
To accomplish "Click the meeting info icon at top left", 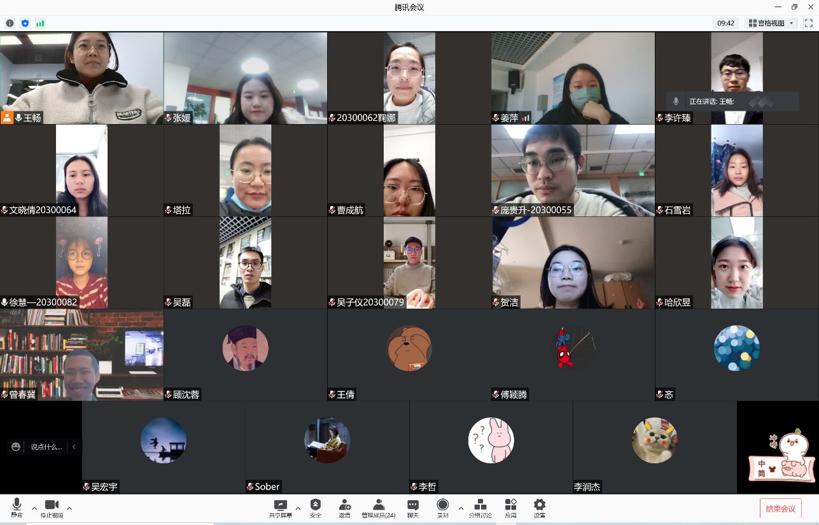I will click(10, 23).
